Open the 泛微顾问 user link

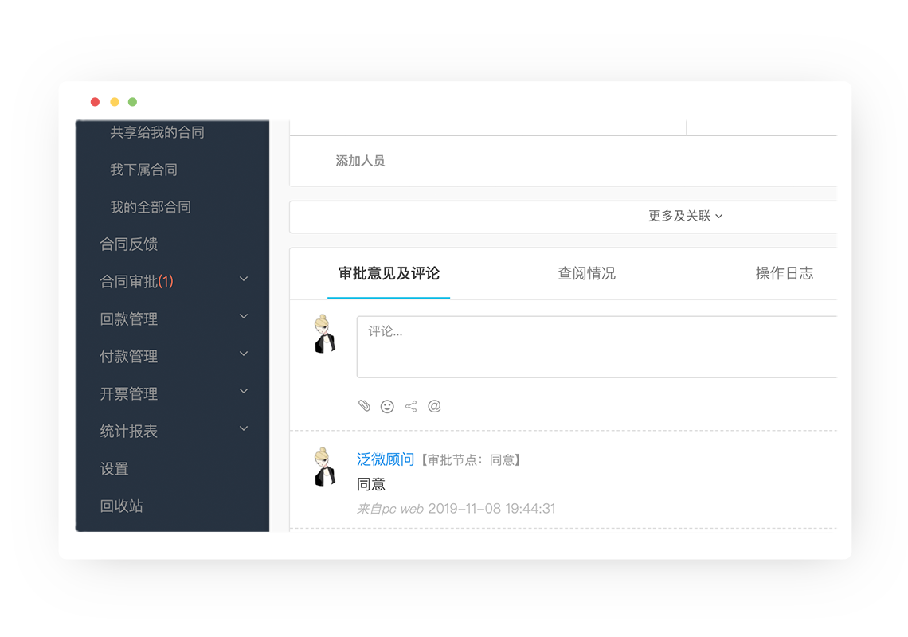(386, 459)
